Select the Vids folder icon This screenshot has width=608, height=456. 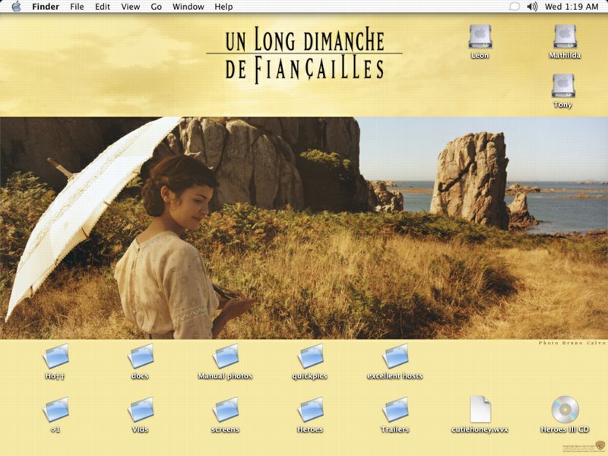(141, 409)
